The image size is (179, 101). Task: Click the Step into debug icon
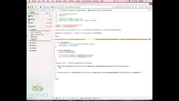(x=66, y=98)
